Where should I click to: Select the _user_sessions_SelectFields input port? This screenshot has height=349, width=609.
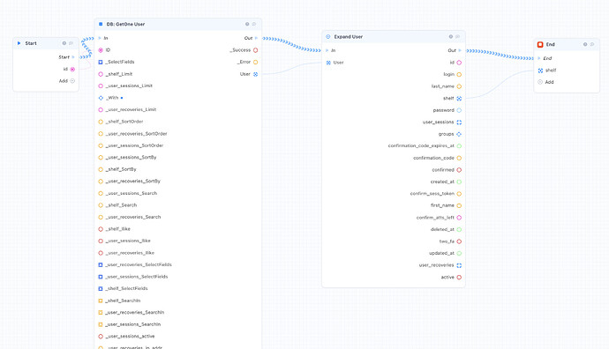coord(101,277)
